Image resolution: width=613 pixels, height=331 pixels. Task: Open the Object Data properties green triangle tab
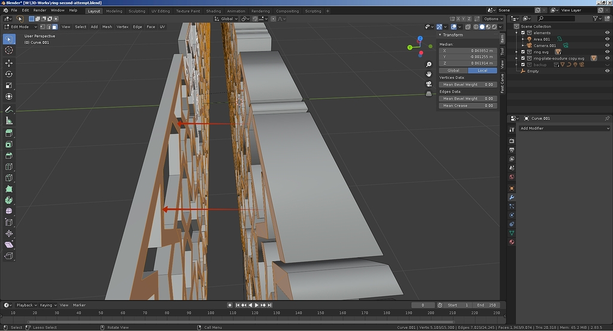click(512, 233)
